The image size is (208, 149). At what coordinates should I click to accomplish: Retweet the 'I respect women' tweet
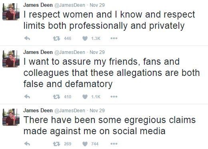tap(56, 38)
